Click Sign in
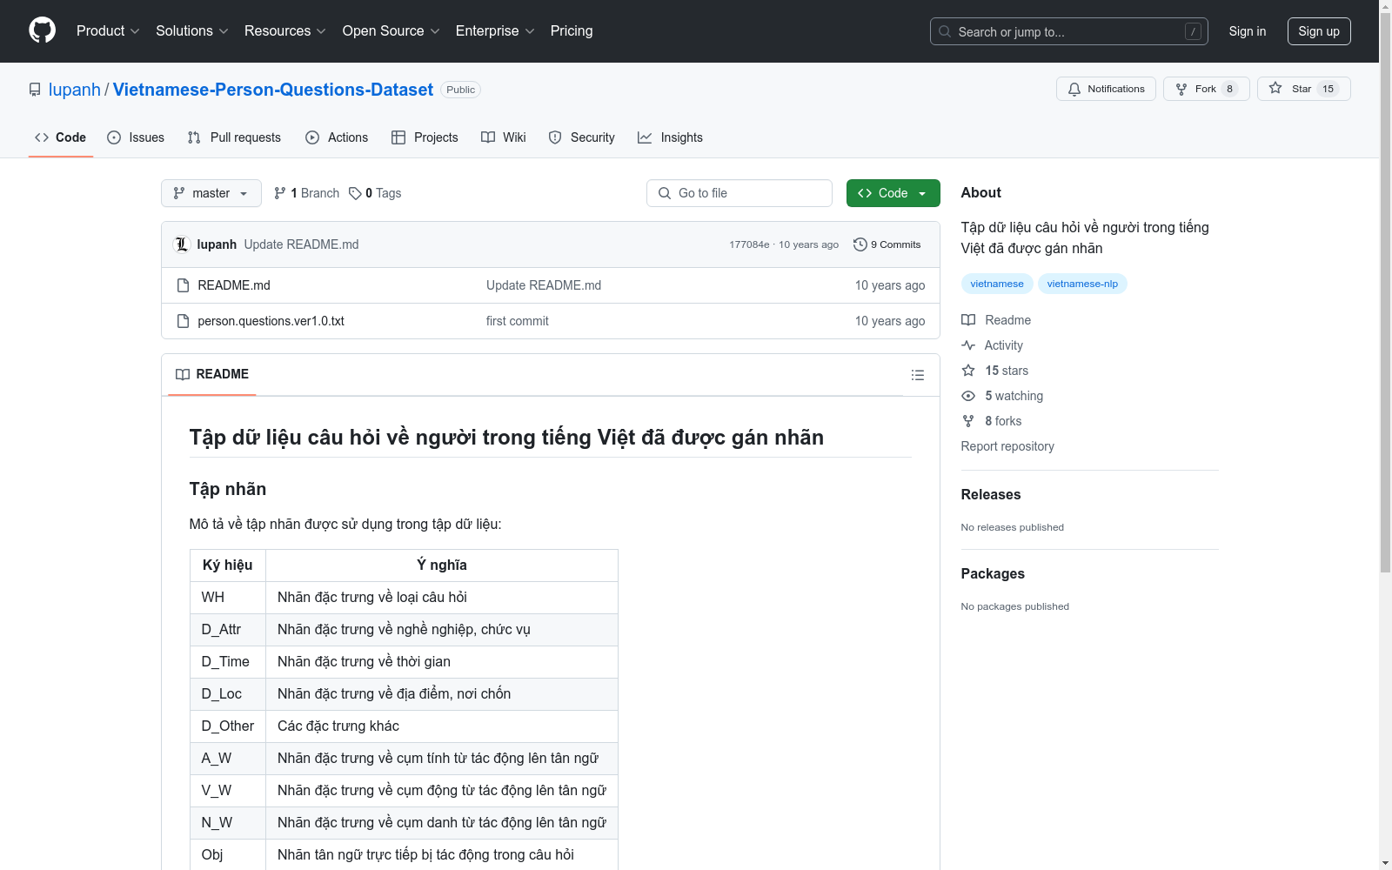The height and width of the screenshot is (870, 1392). coord(1248,31)
